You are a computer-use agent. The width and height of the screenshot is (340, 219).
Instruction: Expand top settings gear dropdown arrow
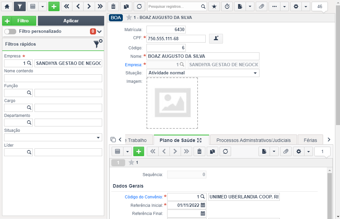coord(306,6)
